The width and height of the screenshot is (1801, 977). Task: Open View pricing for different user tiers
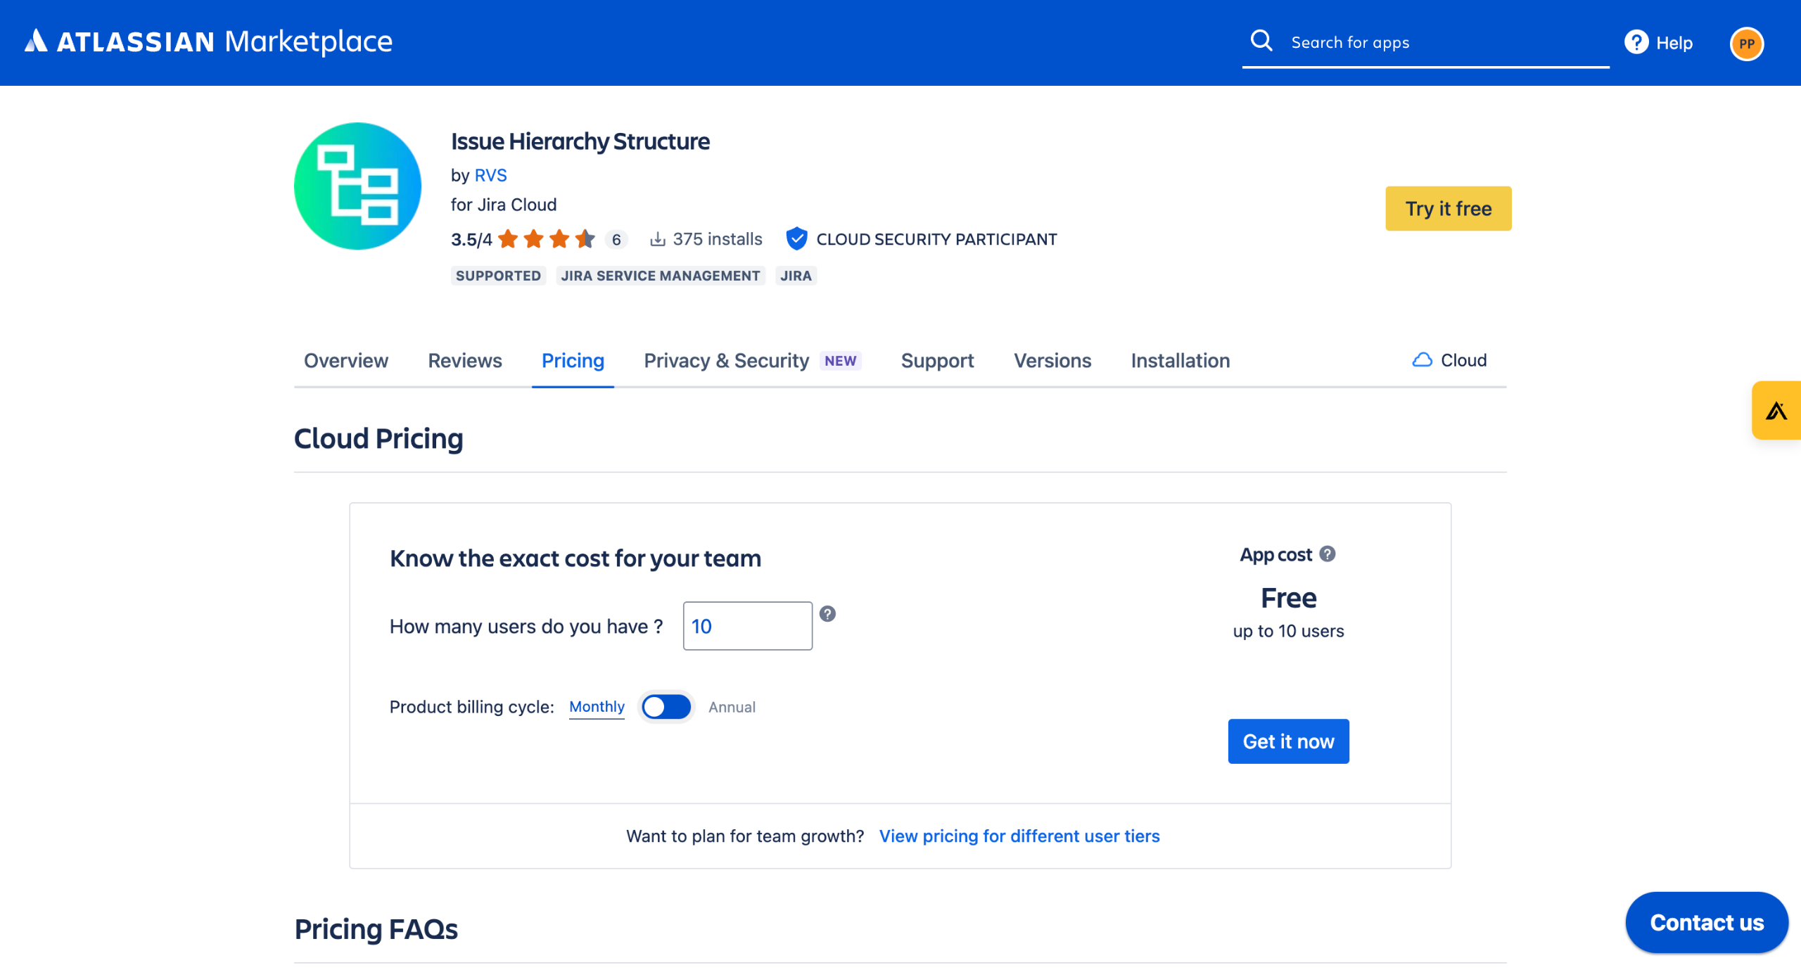pos(1019,836)
